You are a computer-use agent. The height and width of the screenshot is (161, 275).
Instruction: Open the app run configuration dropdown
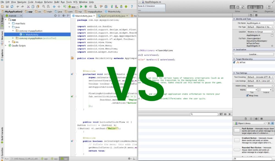tap(73, 6)
